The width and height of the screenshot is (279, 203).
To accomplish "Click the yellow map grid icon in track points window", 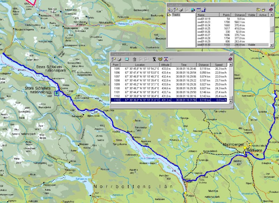I will tap(160, 59).
